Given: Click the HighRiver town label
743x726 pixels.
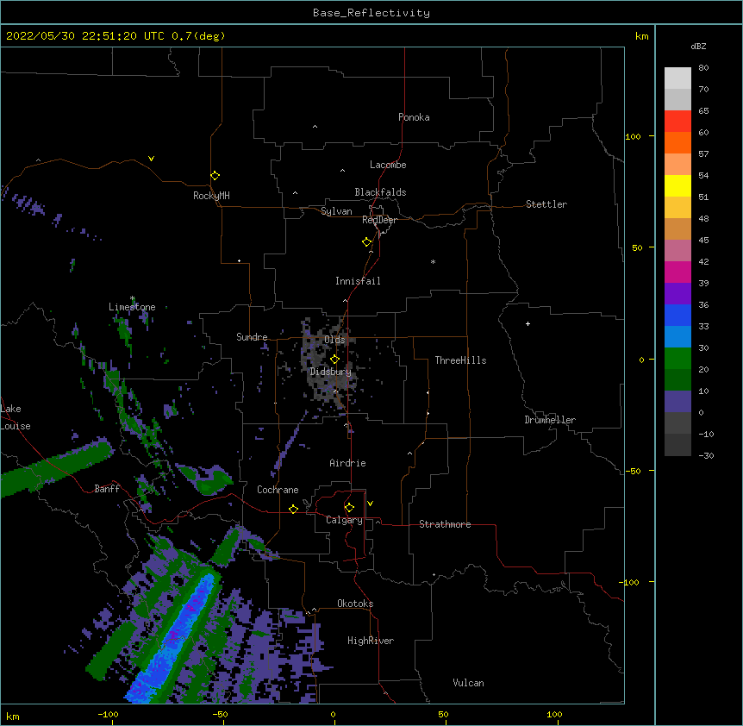Looking at the screenshot, I should [x=371, y=641].
